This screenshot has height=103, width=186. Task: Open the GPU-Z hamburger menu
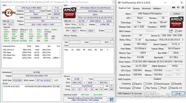pos(183,7)
